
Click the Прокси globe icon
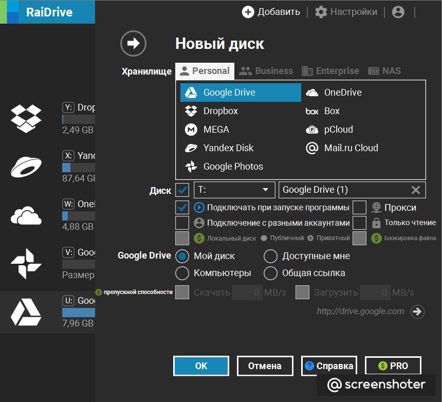(376, 208)
